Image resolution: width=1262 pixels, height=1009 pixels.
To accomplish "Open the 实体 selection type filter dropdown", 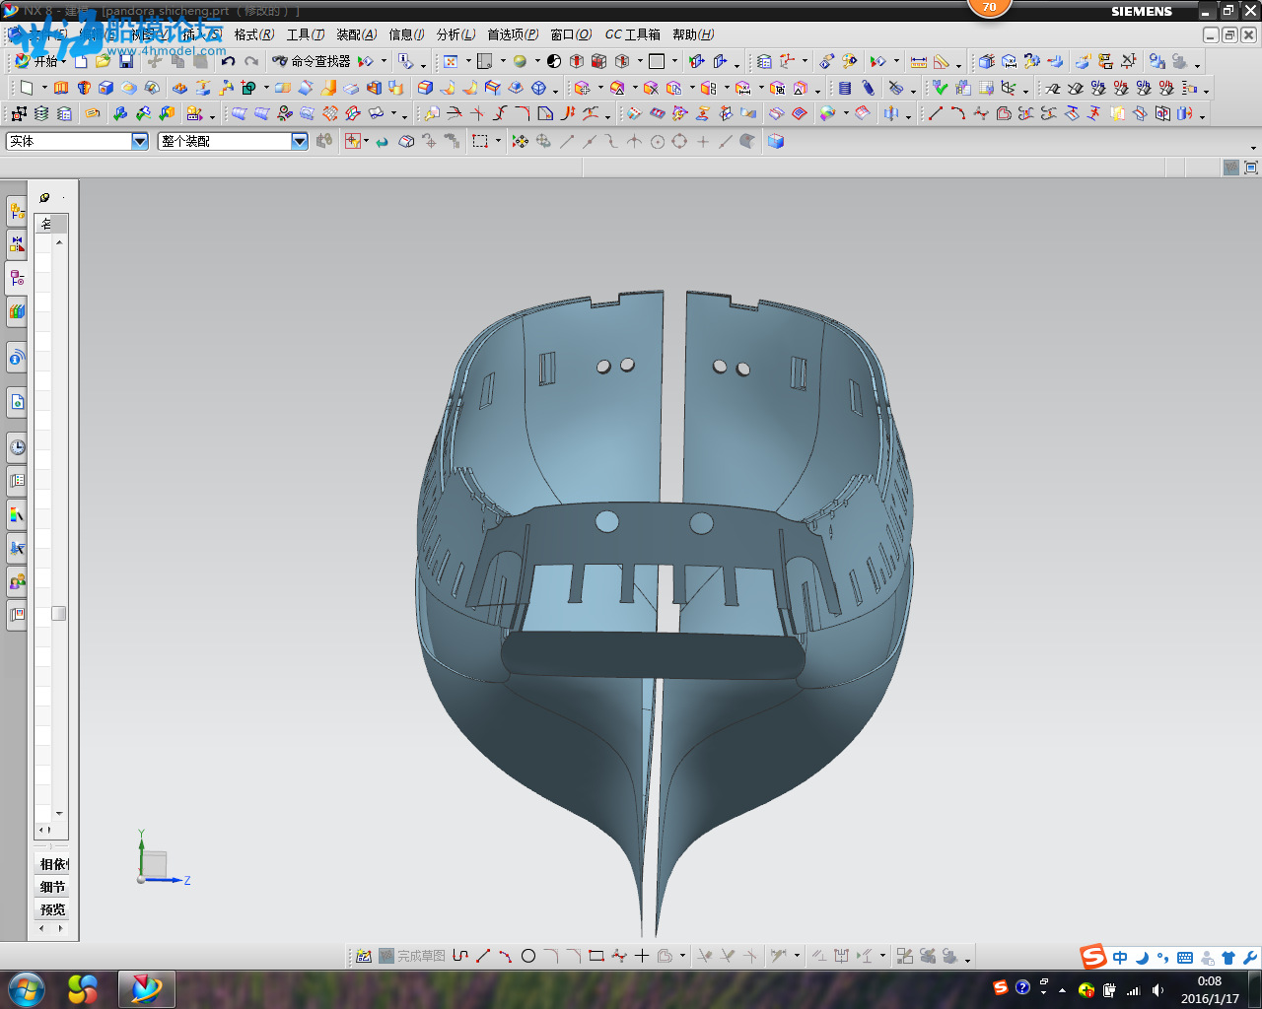I will [140, 141].
